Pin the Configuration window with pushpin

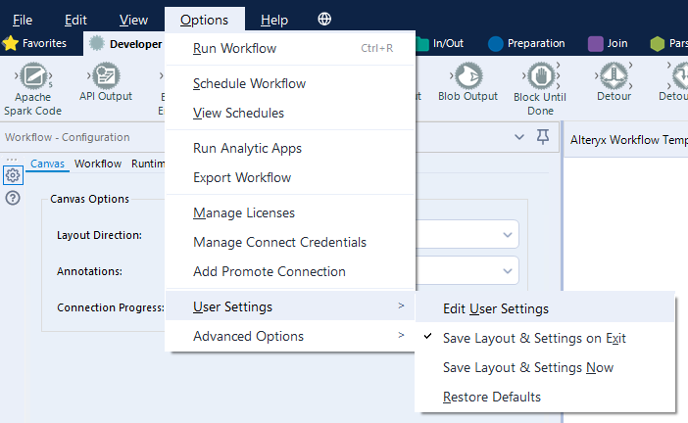tap(543, 137)
